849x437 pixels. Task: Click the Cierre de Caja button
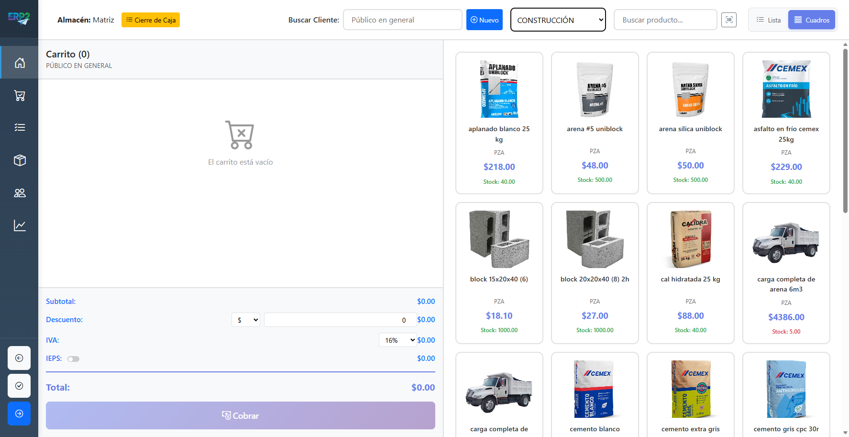click(151, 20)
